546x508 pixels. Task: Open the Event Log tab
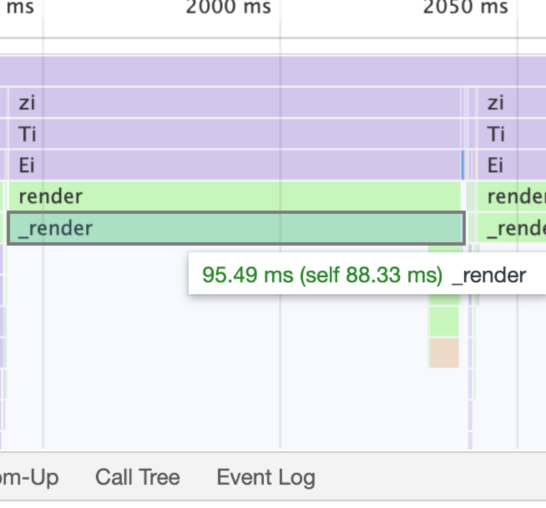(x=265, y=477)
